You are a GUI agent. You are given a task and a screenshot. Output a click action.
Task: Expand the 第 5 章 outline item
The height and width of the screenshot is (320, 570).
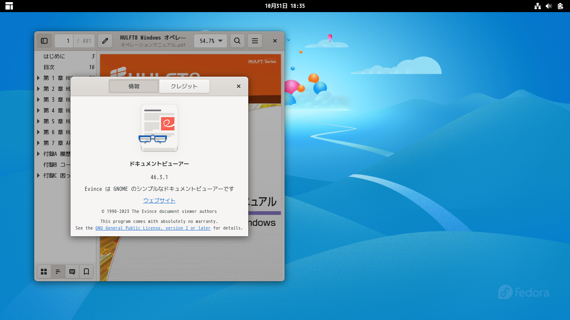tap(38, 121)
